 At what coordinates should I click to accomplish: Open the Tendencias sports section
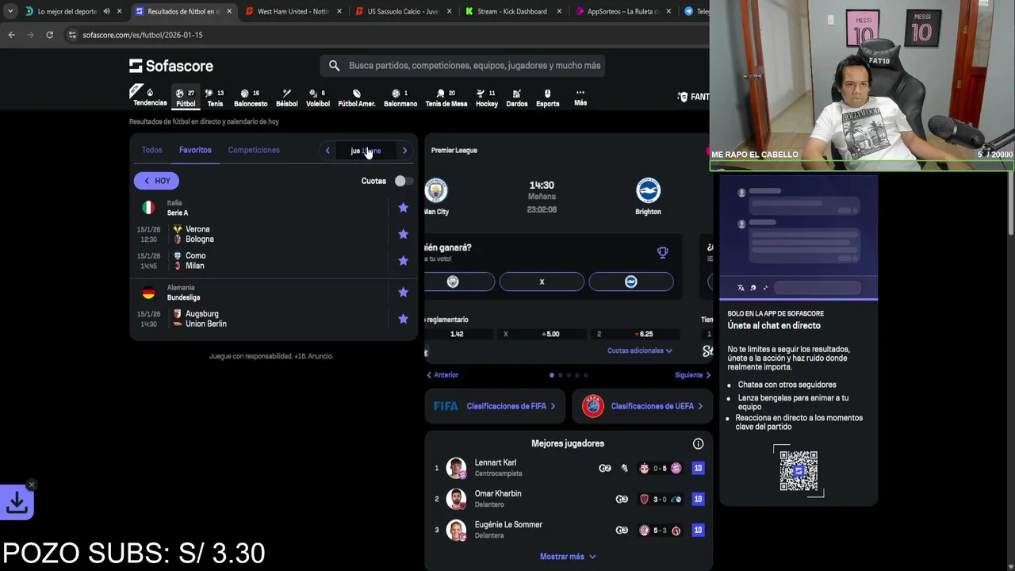[150, 97]
